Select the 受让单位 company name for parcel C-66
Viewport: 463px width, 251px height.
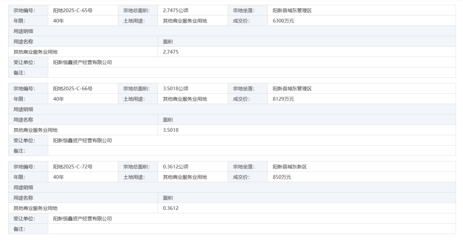(x=82, y=140)
